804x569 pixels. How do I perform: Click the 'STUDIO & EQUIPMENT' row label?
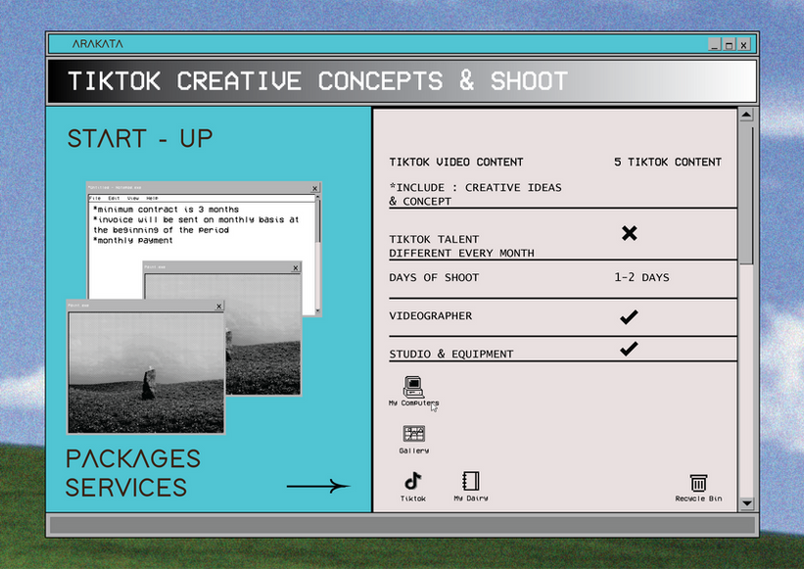coord(451,354)
